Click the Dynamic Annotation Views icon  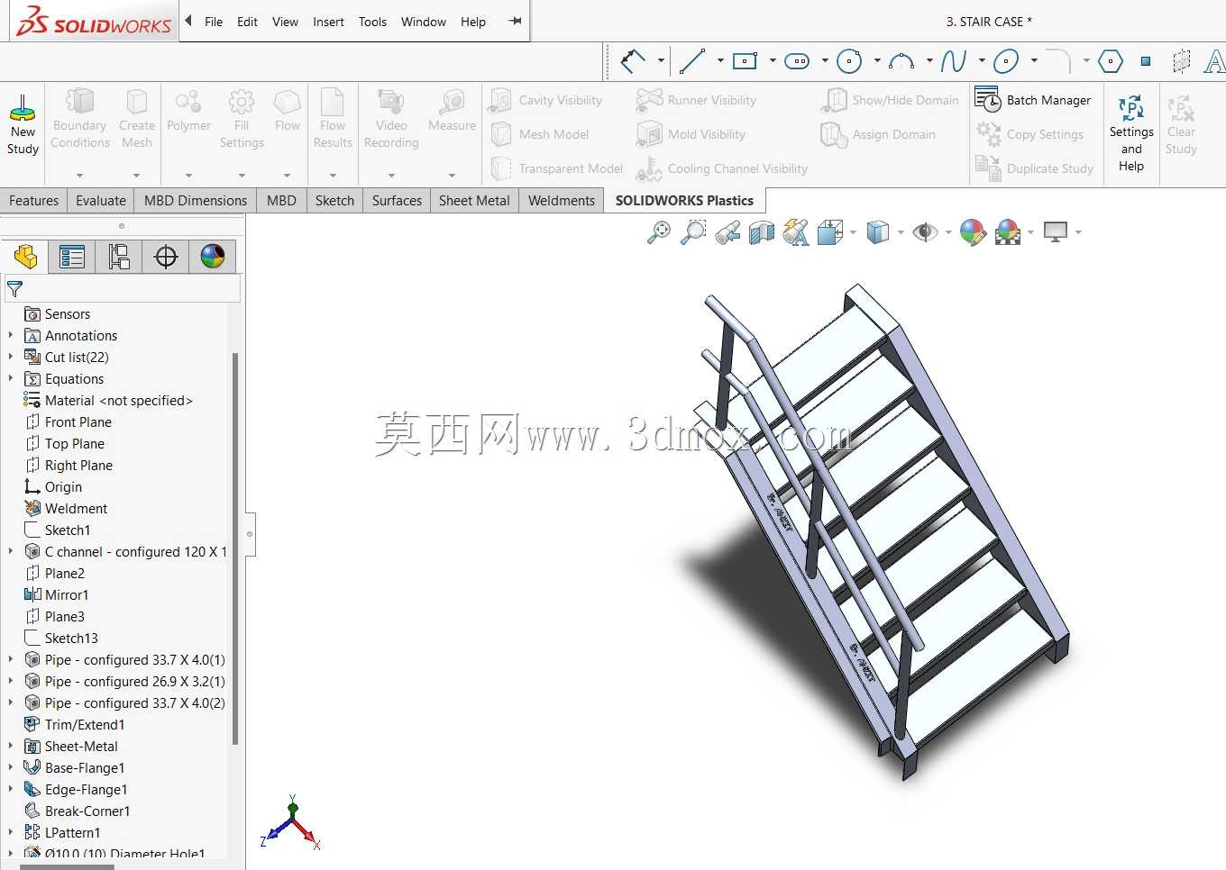[x=796, y=232]
